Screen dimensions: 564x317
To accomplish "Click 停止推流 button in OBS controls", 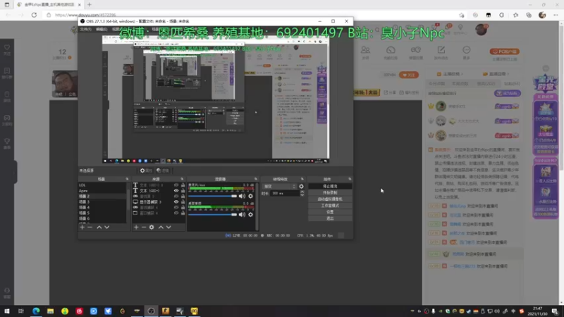I will pyautogui.click(x=330, y=186).
